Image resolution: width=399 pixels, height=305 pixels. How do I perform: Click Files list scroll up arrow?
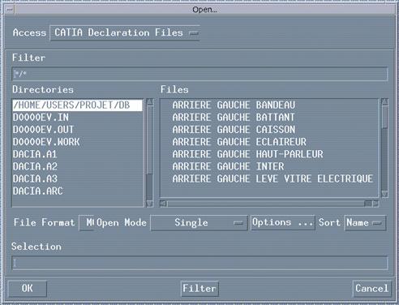(384, 102)
